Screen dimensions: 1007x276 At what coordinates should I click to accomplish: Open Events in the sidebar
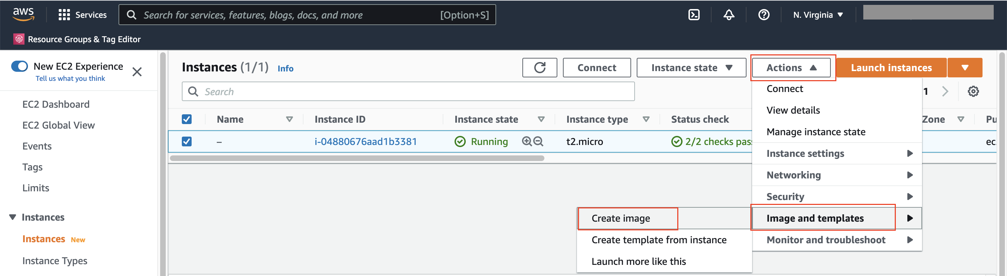point(37,146)
